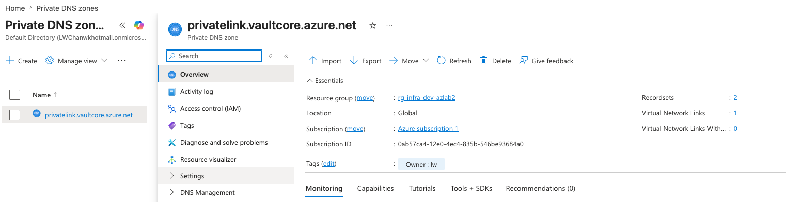Screen dimensions: 786x202
Task: Click the Activity log icon
Action: pos(172,92)
